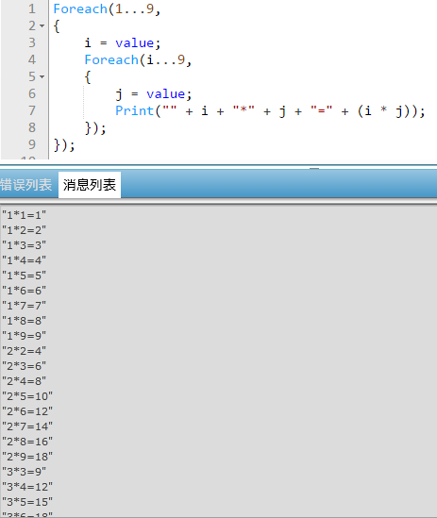The height and width of the screenshot is (518, 437).
Task: Click line number 8 in the gutter
Action: 32,127
